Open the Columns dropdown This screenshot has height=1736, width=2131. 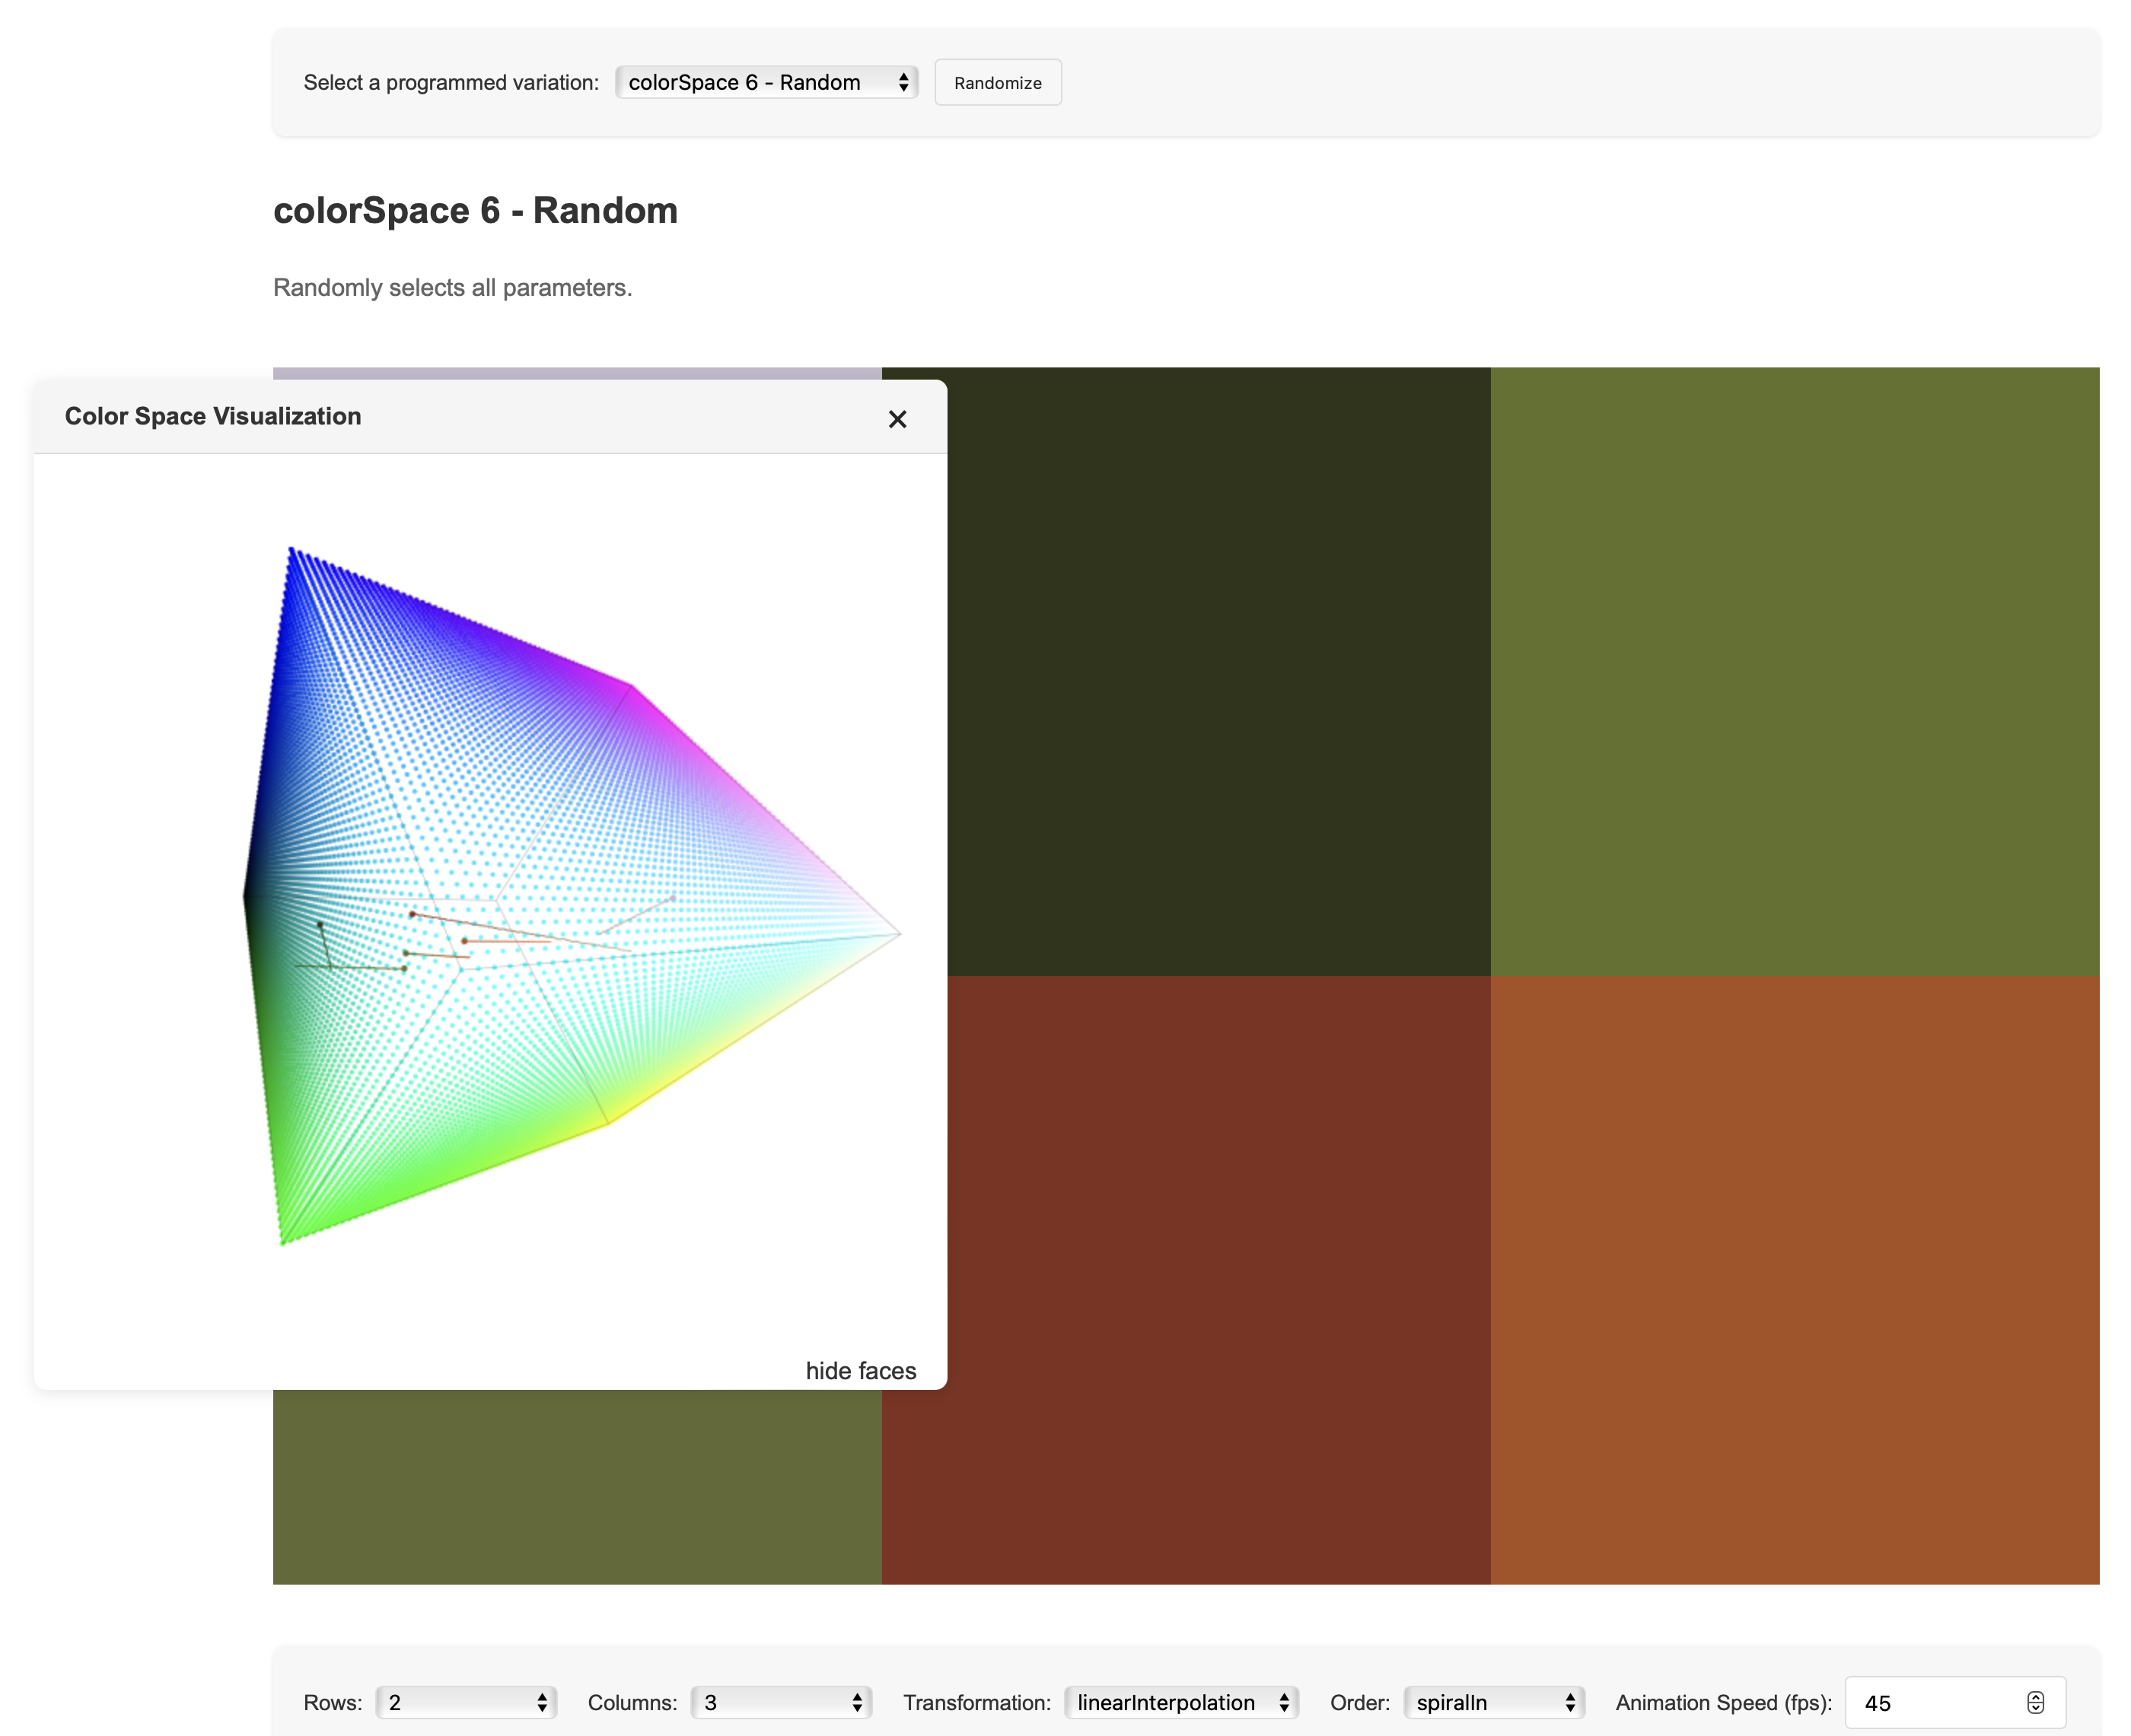coord(780,1702)
